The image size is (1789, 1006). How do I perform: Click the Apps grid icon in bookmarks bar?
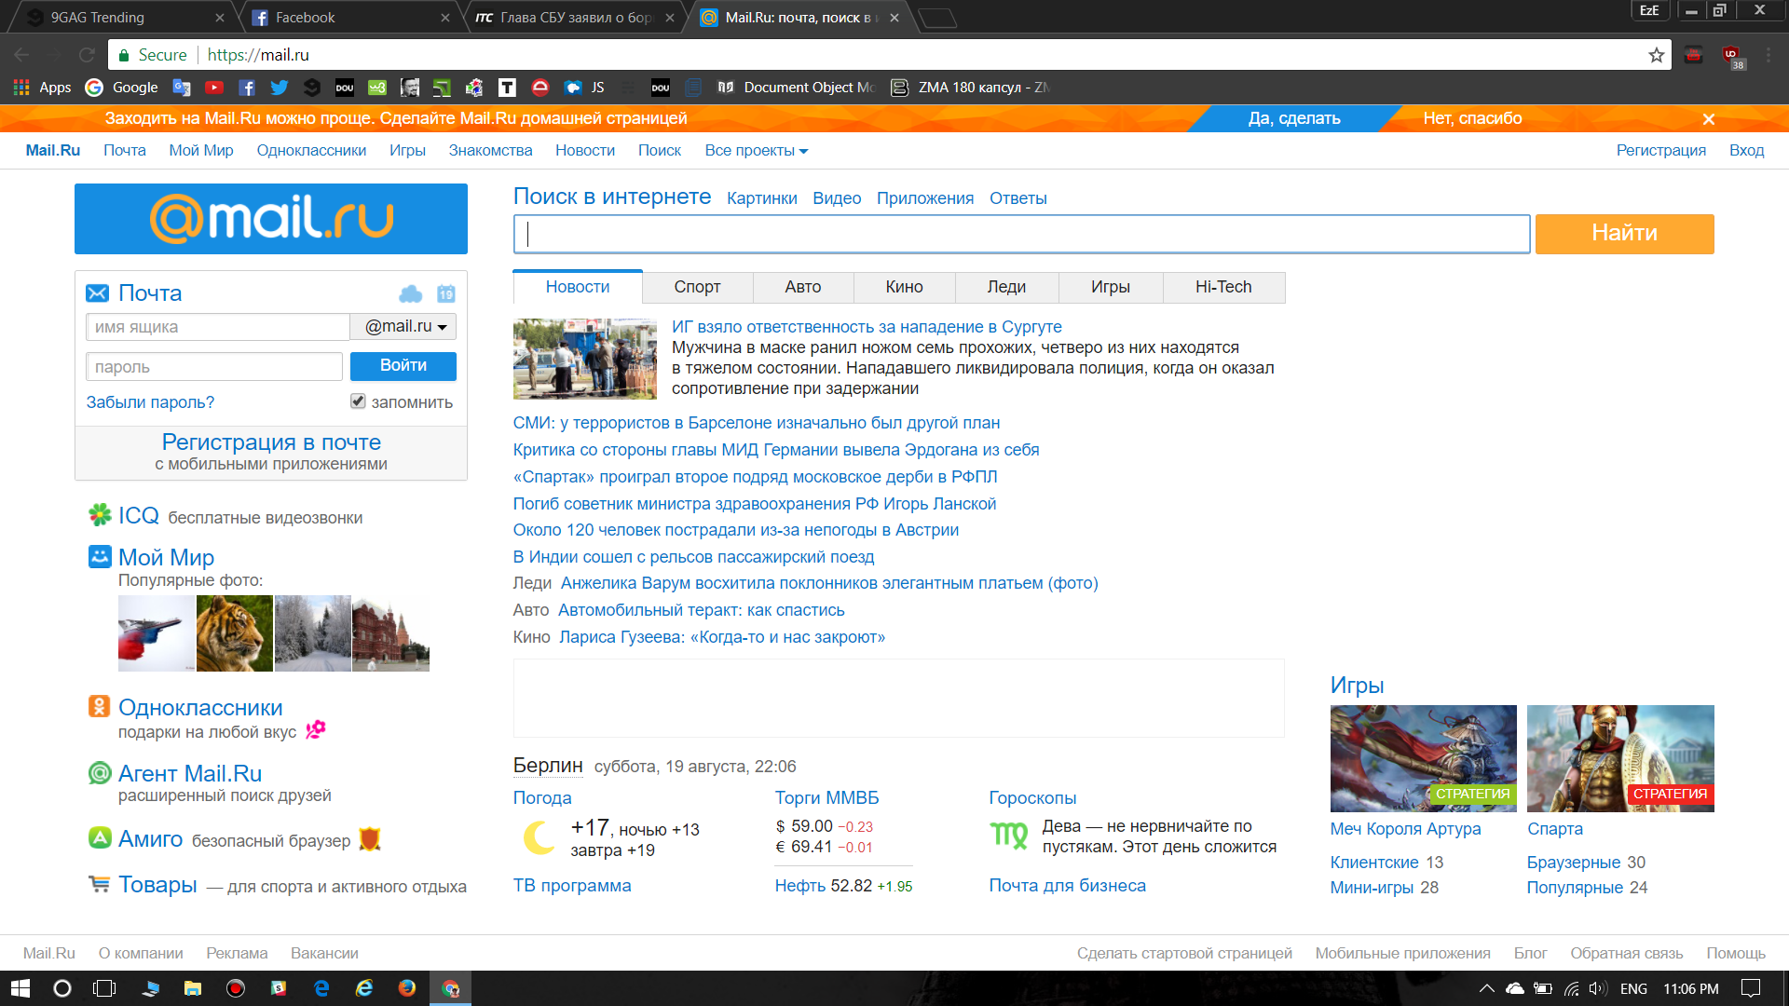(x=21, y=88)
